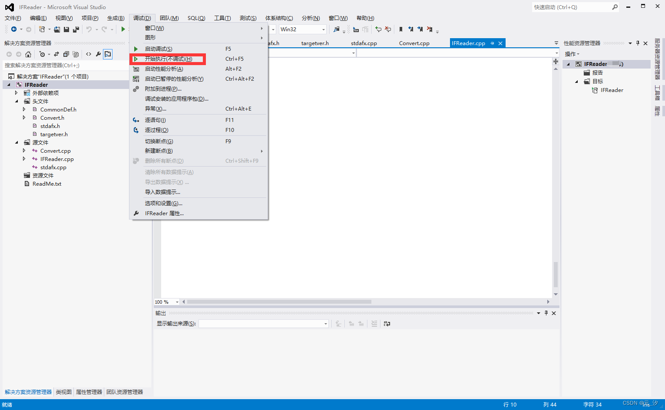Go to next bookmark icon
This screenshot has width=665, height=410.
(x=420, y=29)
